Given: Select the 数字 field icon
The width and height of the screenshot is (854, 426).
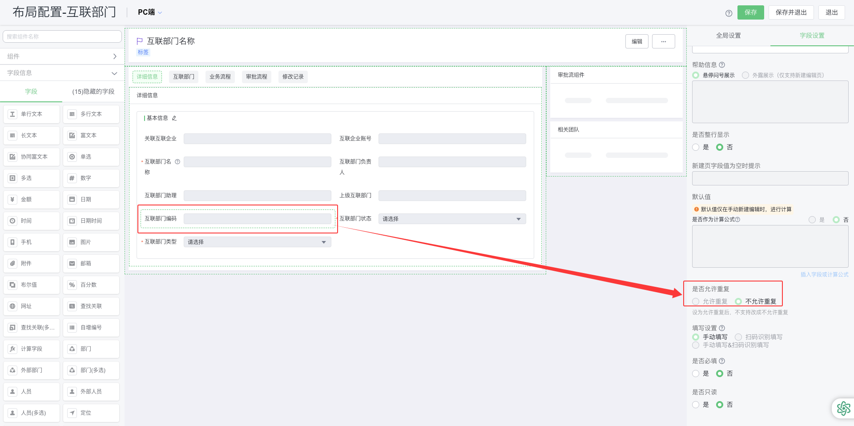Looking at the screenshot, I should tap(72, 178).
